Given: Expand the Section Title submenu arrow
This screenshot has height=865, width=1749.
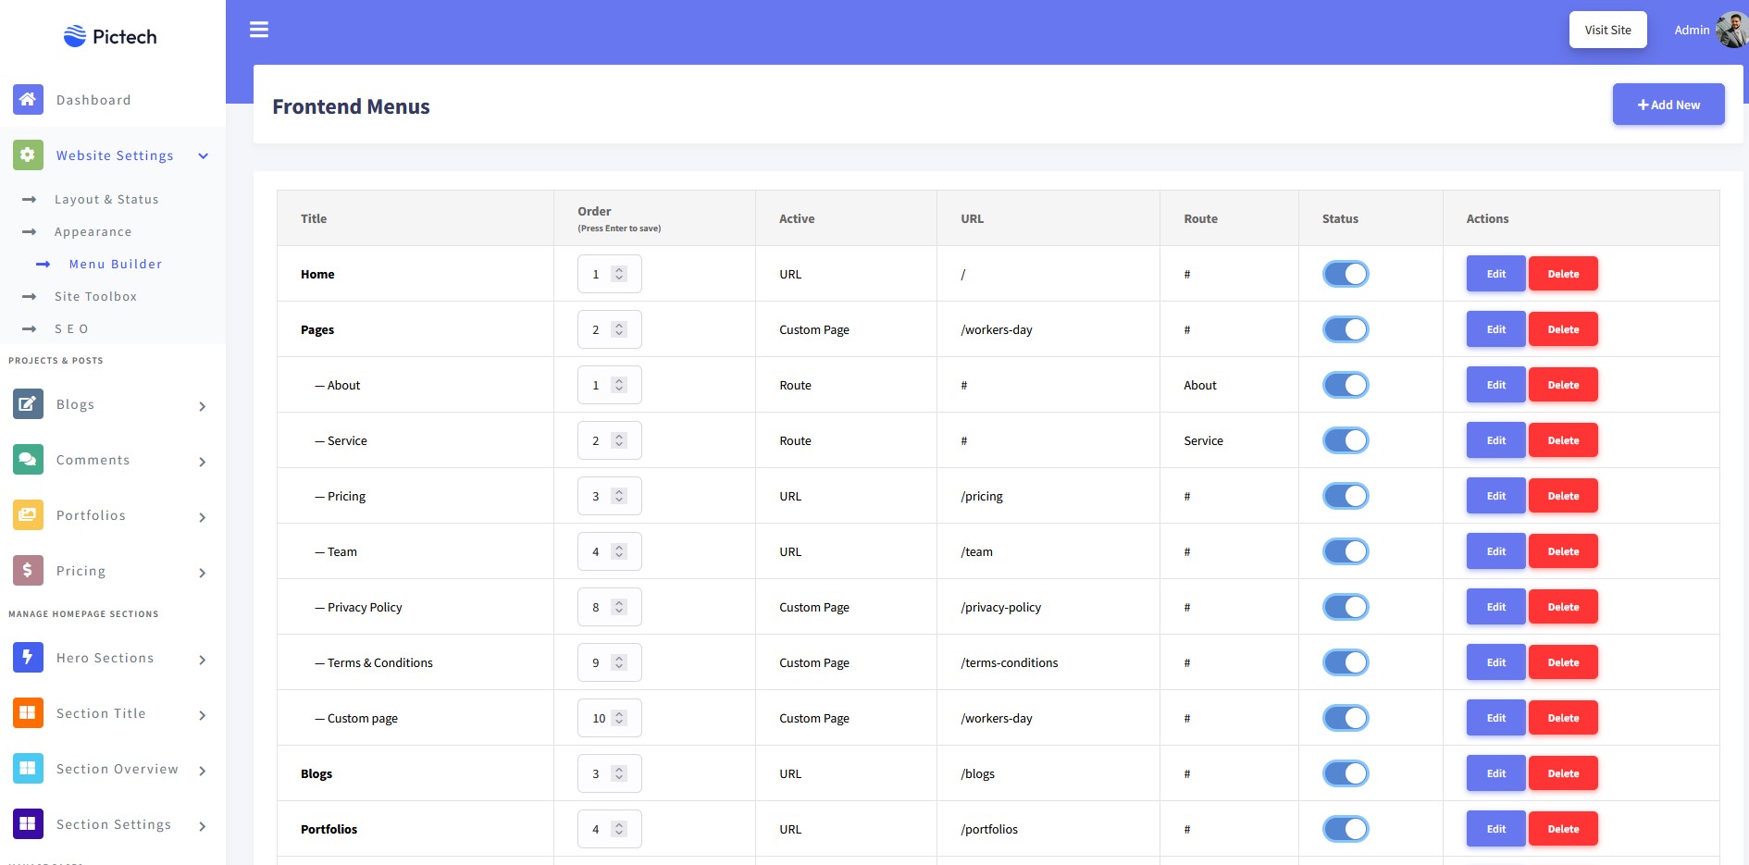Looking at the screenshot, I should point(203,715).
